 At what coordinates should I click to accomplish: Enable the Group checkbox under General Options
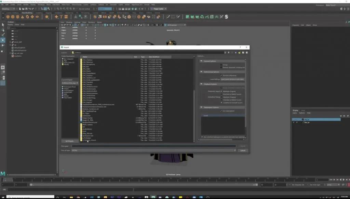[x=221, y=64]
